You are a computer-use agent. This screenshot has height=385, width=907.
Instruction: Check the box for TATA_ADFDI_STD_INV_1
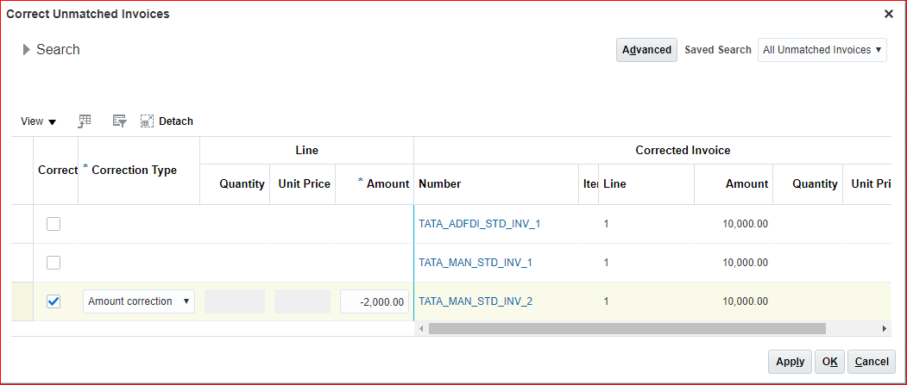(x=54, y=224)
